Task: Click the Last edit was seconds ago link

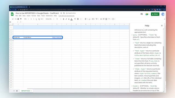Action: [66, 16]
